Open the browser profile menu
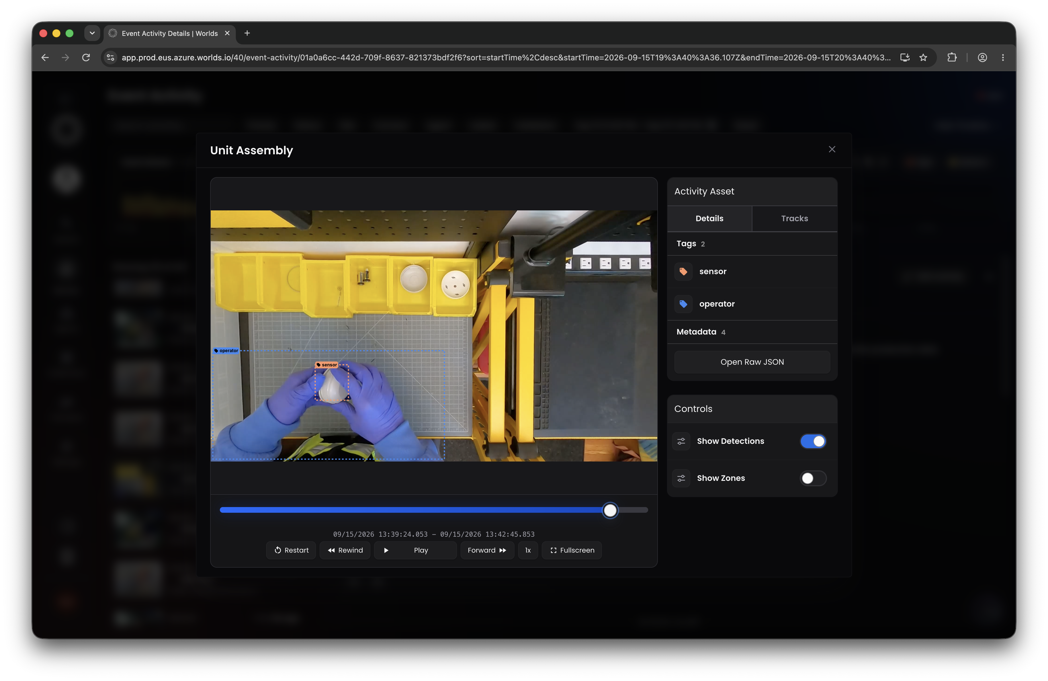Image resolution: width=1048 pixels, height=681 pixels. (x=982, y=58)
